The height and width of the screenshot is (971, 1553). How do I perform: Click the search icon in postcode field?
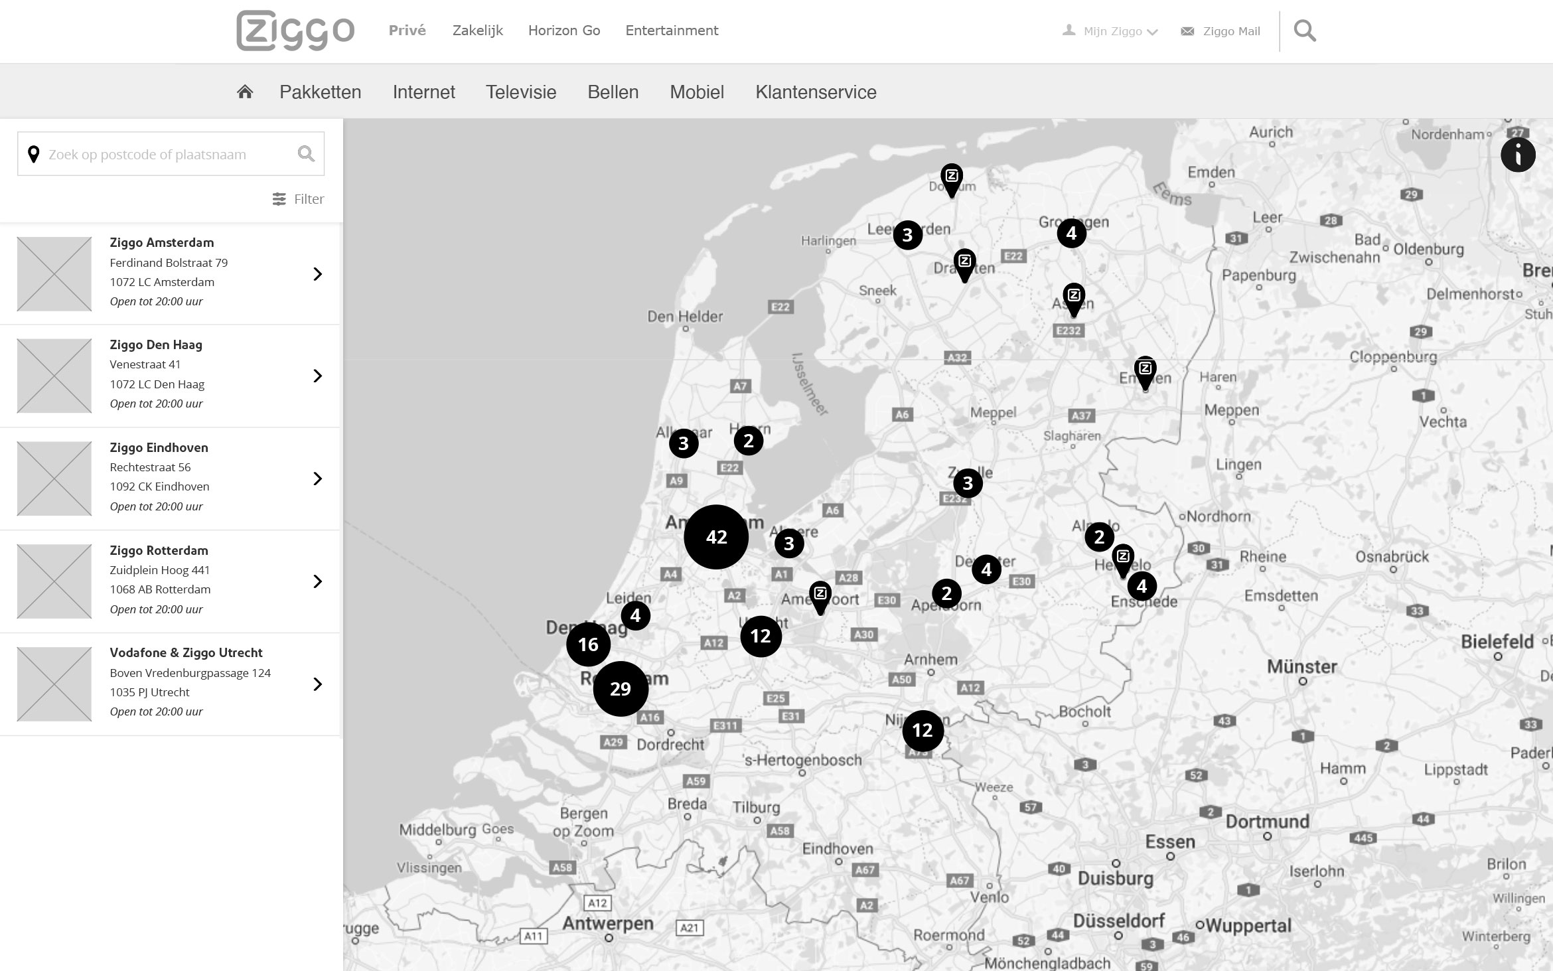(306, 154)
